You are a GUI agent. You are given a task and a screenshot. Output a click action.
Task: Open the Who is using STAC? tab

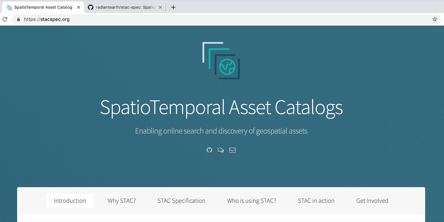252,201
